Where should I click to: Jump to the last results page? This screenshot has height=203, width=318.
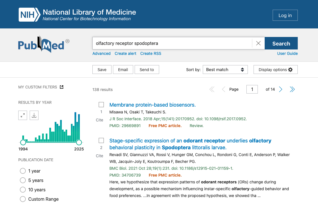(292, 90)
